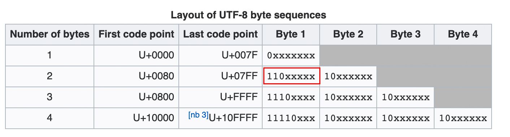Screen dimensions: 510x137
Task: Click the 11110xxx byte 1 cell
Action: tap(291, 118)
